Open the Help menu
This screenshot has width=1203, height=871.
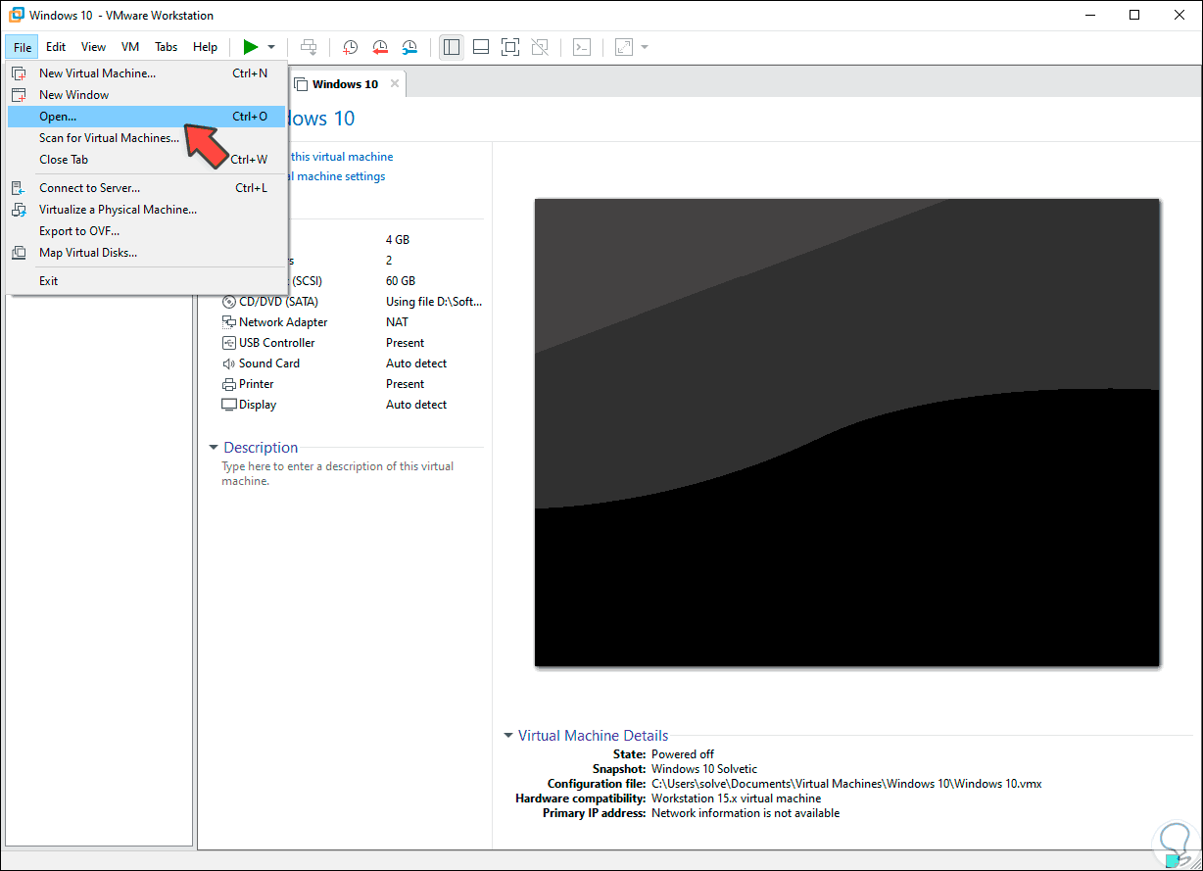[206, 47]
